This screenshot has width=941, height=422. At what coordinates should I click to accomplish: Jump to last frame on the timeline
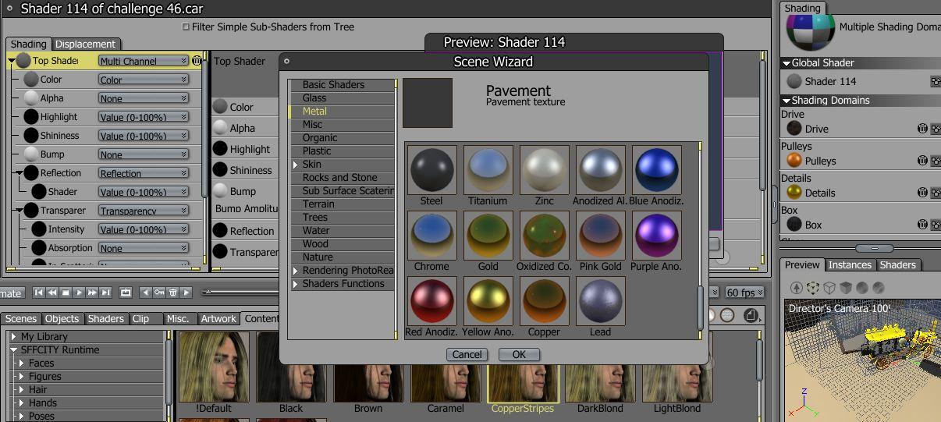(x=105, y=293)
